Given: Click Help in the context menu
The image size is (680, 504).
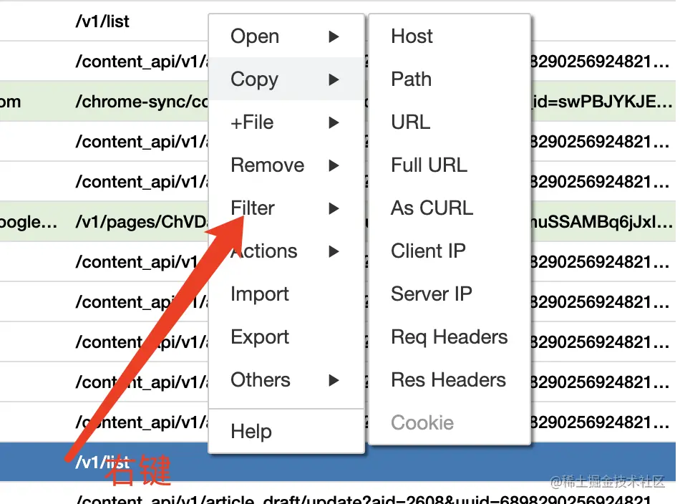Looking at the screenshot, I should click(x=286, y=431).
